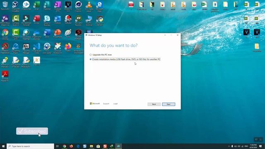Select the OneNote 2016 desktop shortcut
This screenshot has width=265, height=149.
58,7
